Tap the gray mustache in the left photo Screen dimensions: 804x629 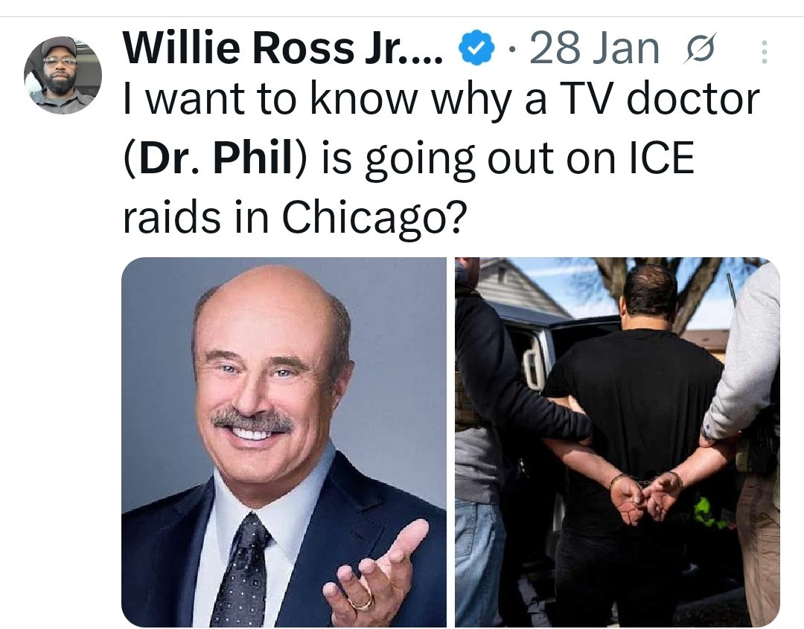[252, 421]
